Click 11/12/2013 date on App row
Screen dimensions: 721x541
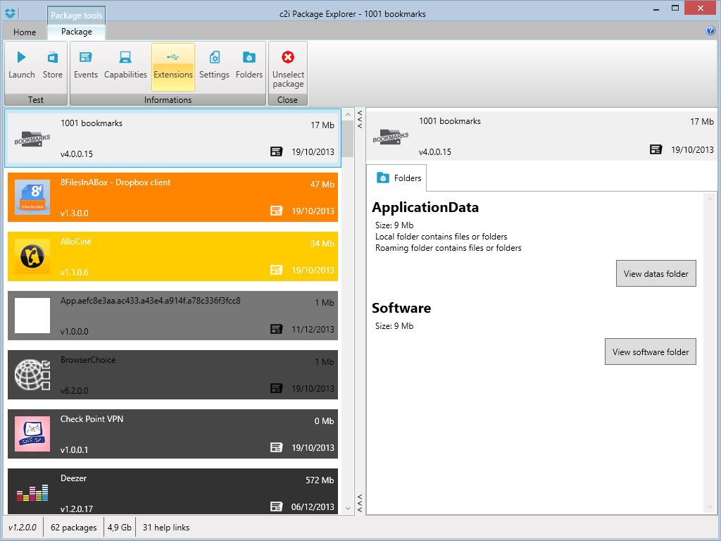click(313, 330)
